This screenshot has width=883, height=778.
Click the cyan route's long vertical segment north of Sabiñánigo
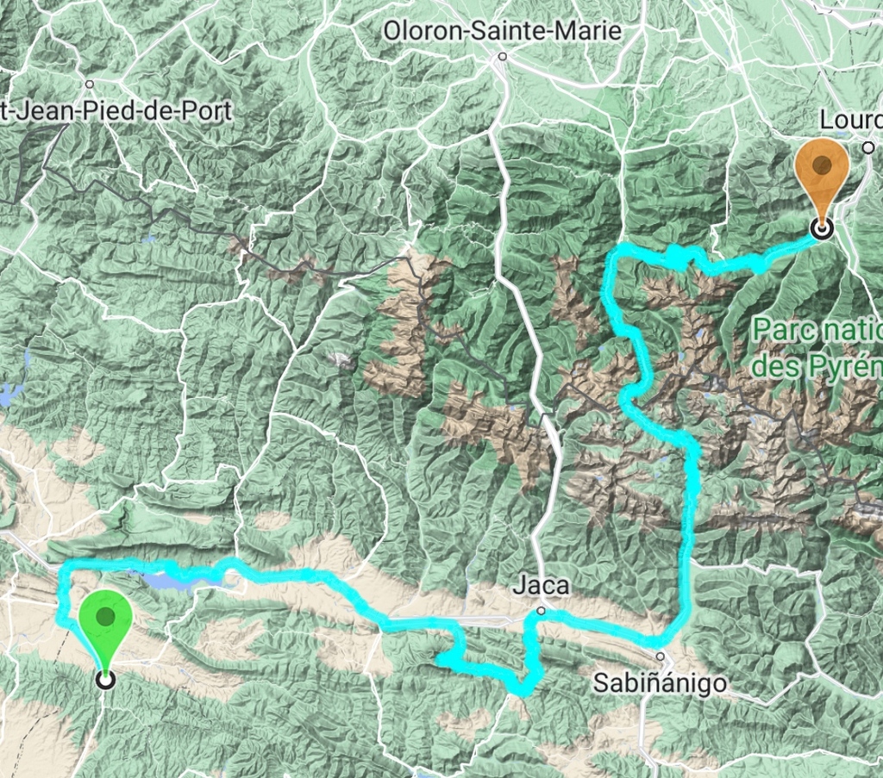click(688, 540)
